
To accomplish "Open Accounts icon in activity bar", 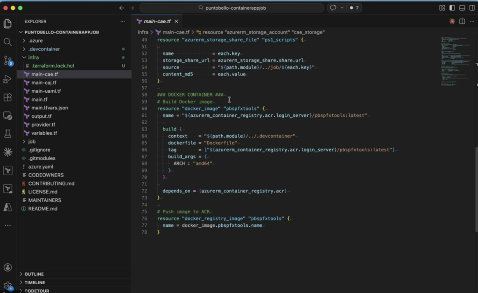I will [7, 267].
